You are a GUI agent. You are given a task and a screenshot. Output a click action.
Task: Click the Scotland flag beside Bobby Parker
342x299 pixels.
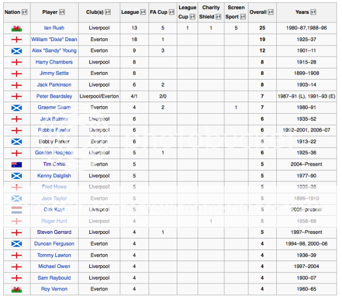pyautogui.click(x=17, y=142)
